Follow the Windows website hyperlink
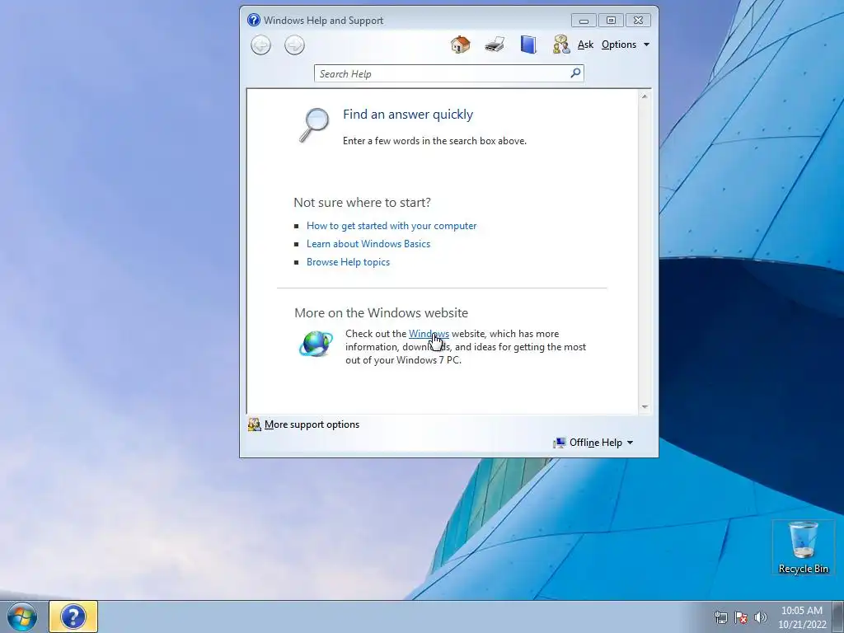The image size is (844, 633). pyautogui.click(x=429, y=334)
